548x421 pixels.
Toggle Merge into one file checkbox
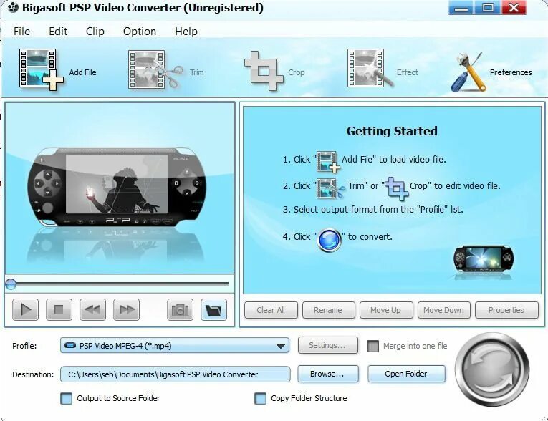click(x=373, y=347)
